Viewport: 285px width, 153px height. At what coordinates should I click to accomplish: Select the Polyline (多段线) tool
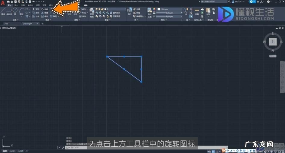point(9,11)
